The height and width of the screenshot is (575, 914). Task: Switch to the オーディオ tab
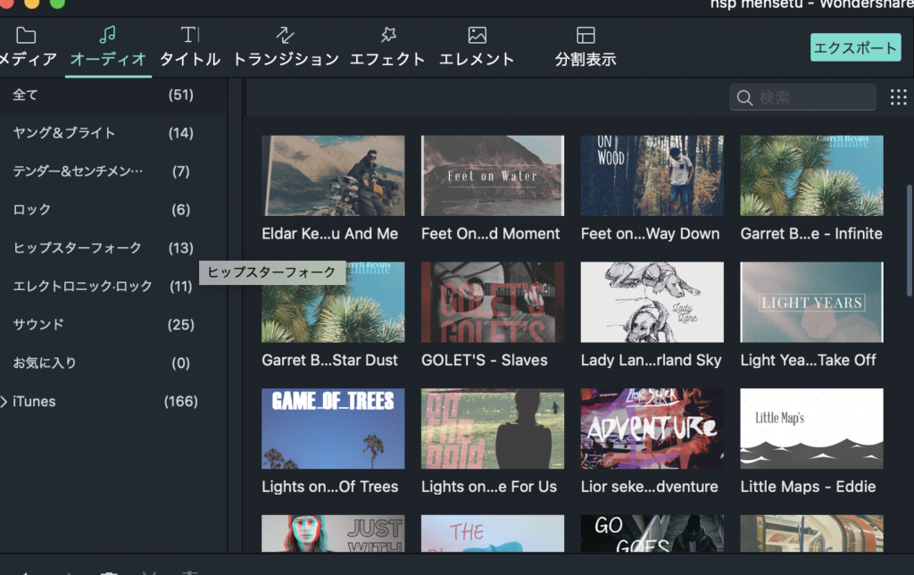point(108,46)
